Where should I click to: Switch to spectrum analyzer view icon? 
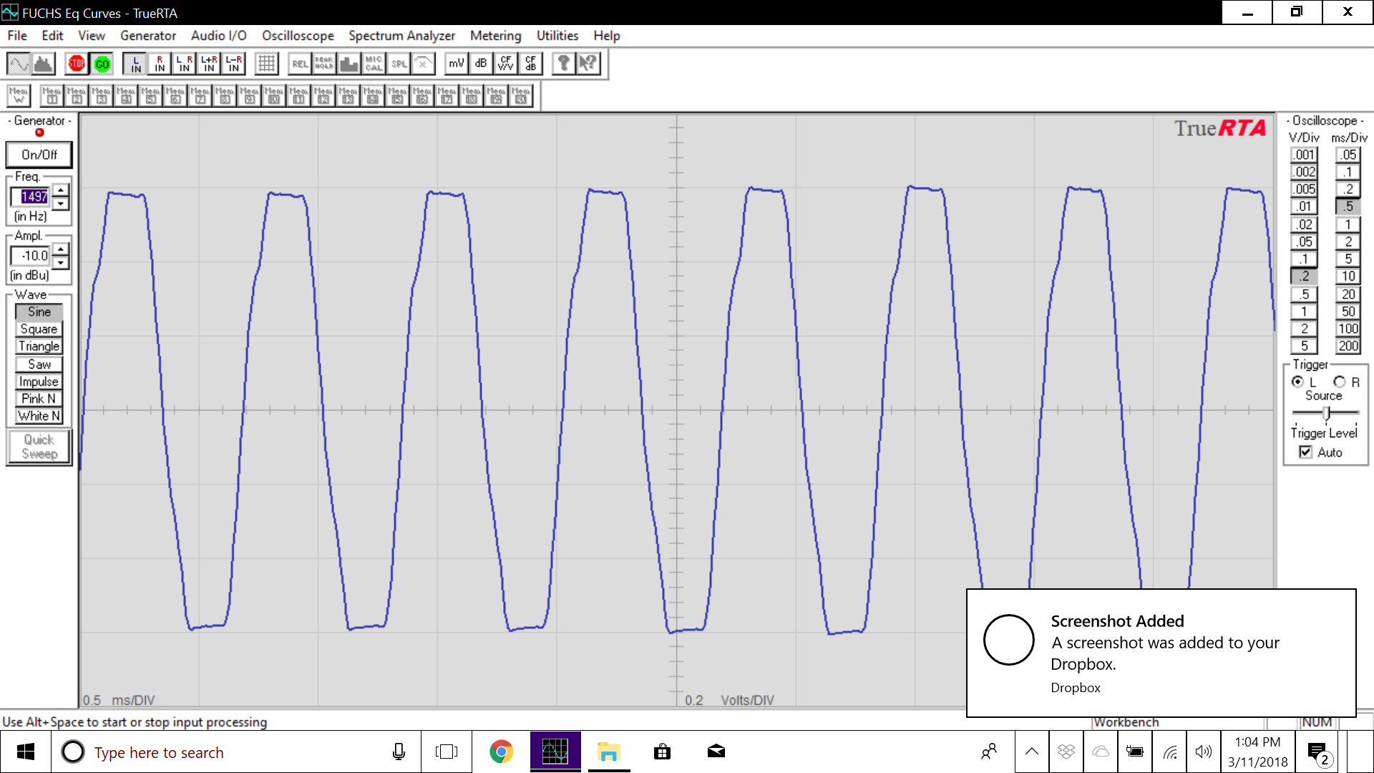pyautogui.click(x=44, y=64)
